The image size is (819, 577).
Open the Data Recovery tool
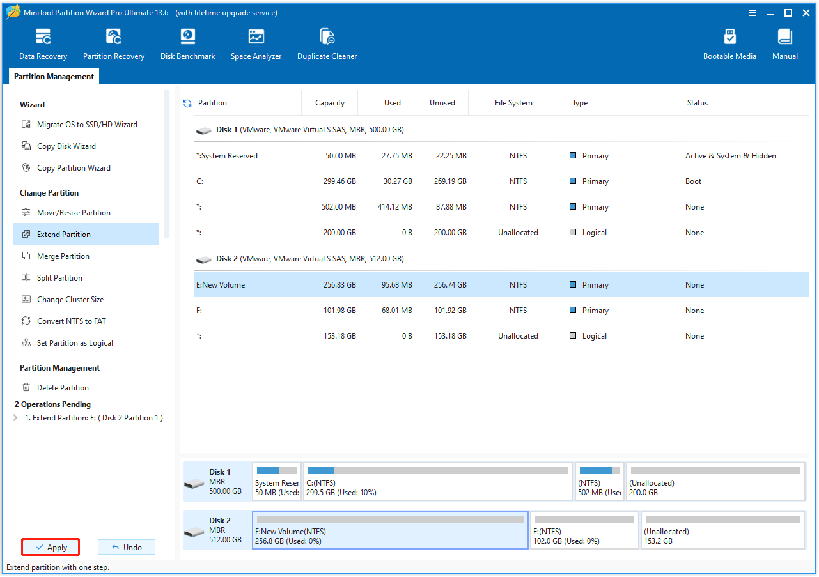[43, 44]
